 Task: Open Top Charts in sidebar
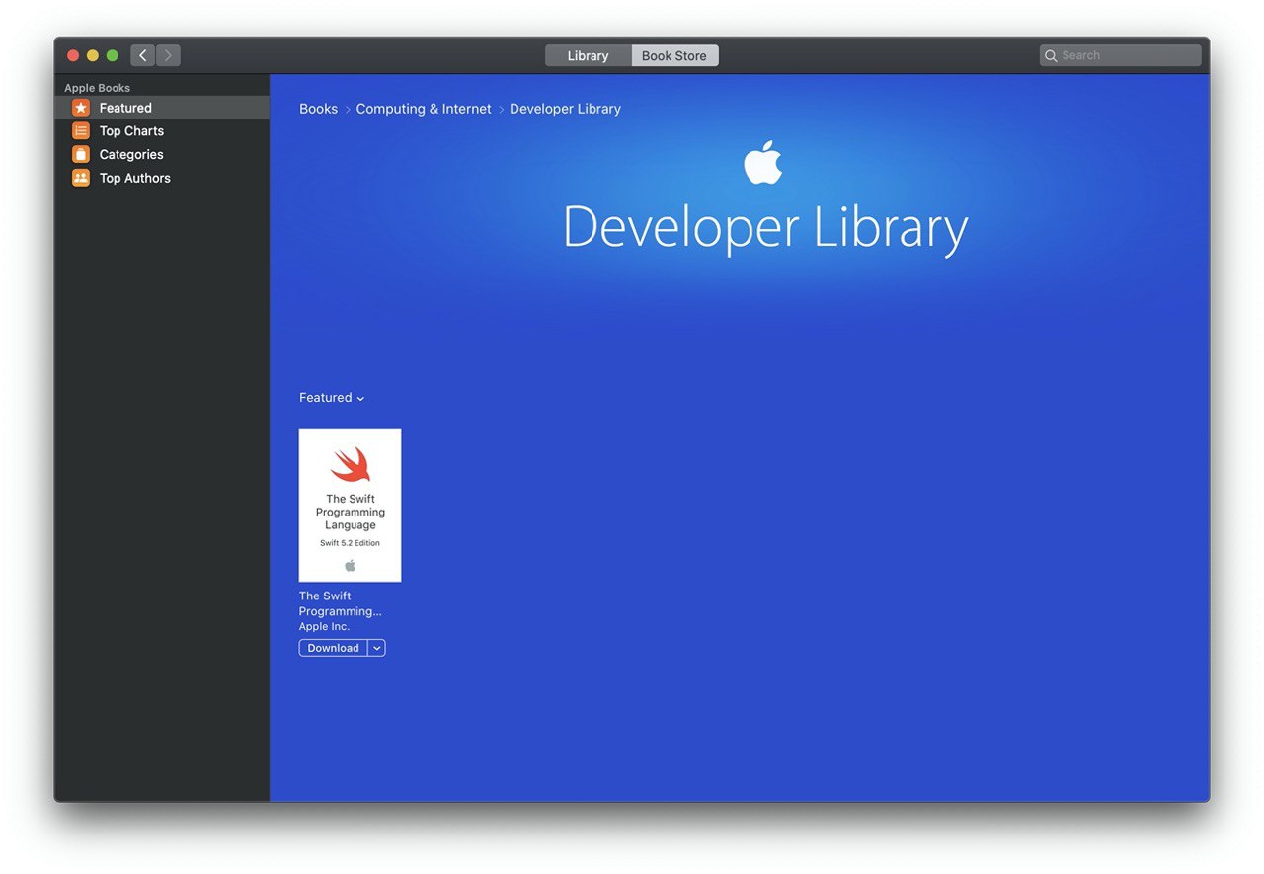click(x=162, y=131)
